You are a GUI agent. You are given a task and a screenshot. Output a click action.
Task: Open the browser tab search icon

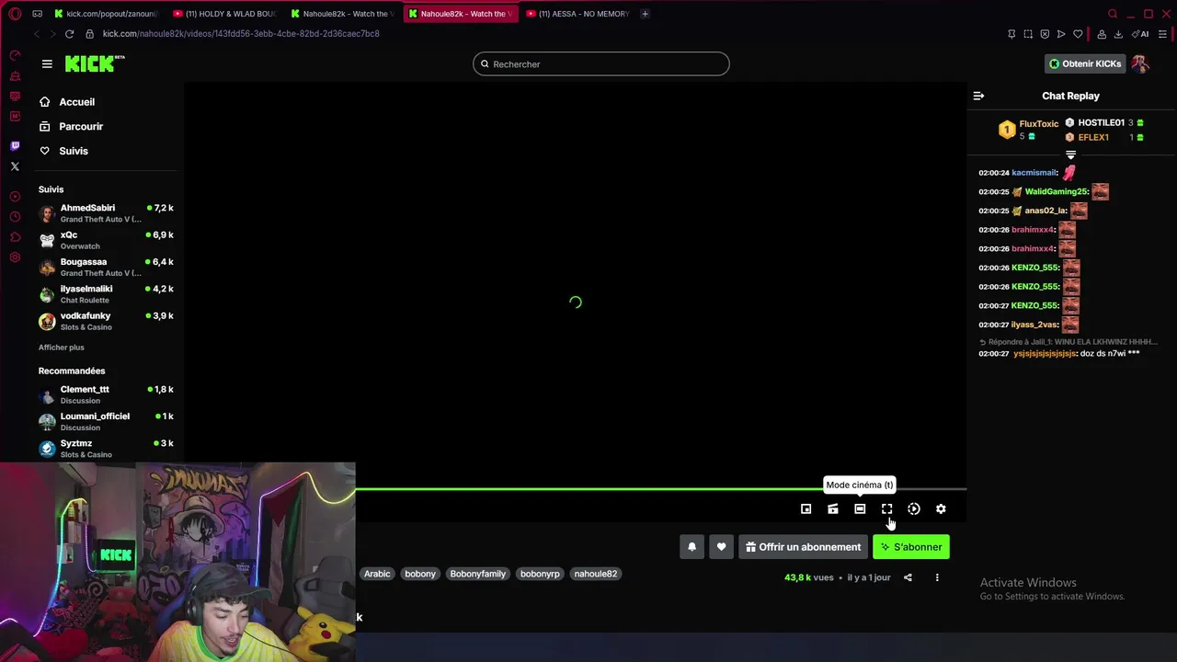click(1113, 14)
